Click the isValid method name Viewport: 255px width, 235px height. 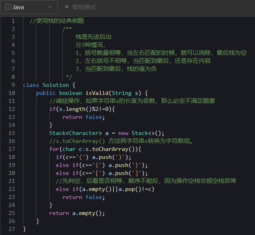pyautogui.click(x=97, y=93)
